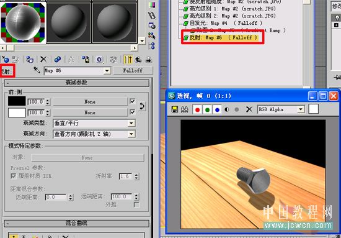Click the 对象 None button
The image size is (341, 238).
pos(87,158)
